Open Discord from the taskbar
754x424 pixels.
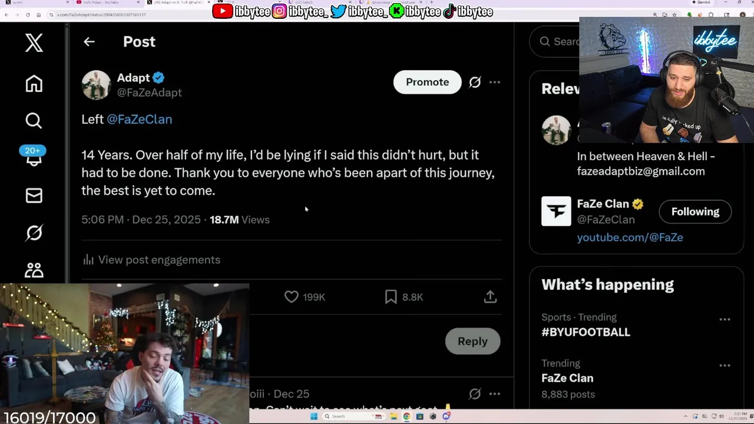click(447, 416)
